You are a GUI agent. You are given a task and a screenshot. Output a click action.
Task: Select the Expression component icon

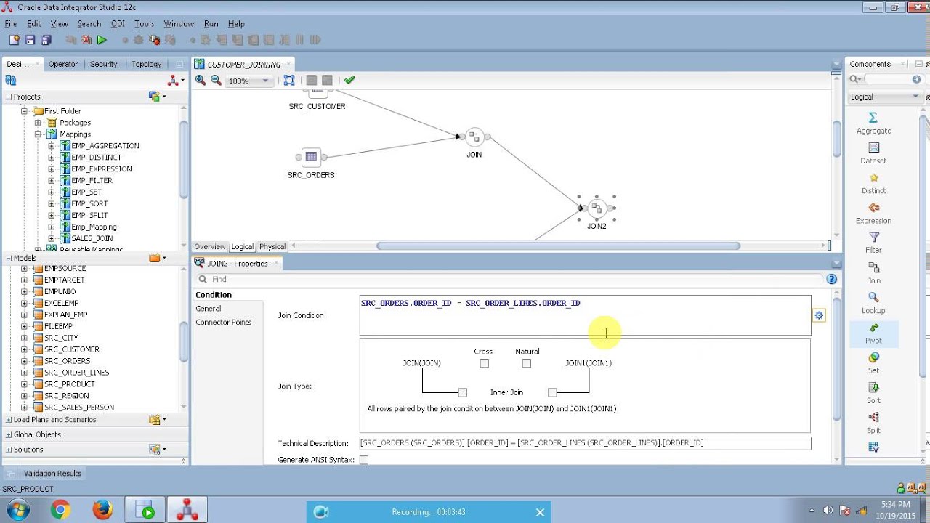(873, 208)
